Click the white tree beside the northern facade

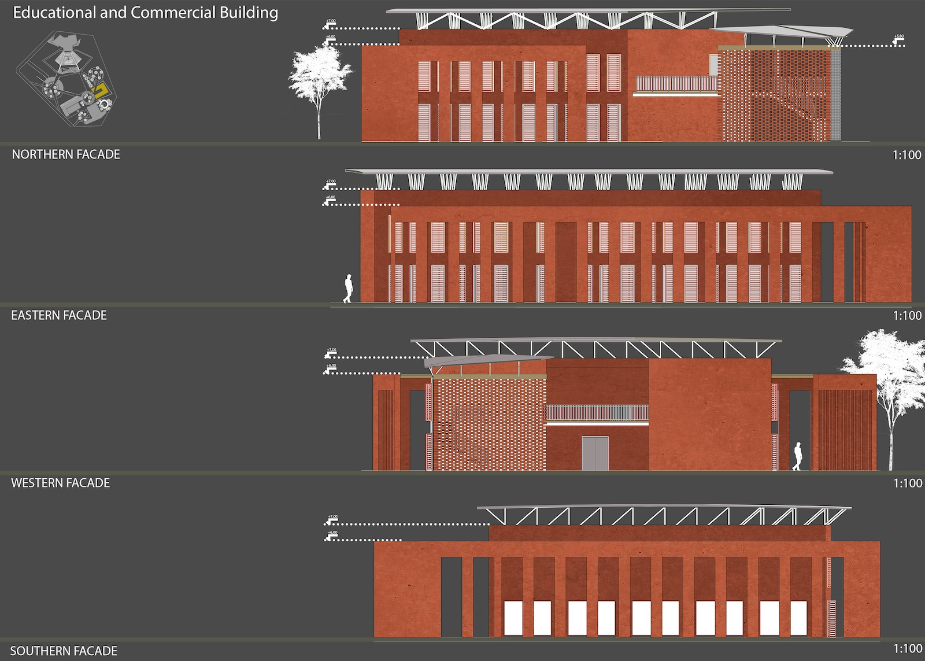click(319, 84)
